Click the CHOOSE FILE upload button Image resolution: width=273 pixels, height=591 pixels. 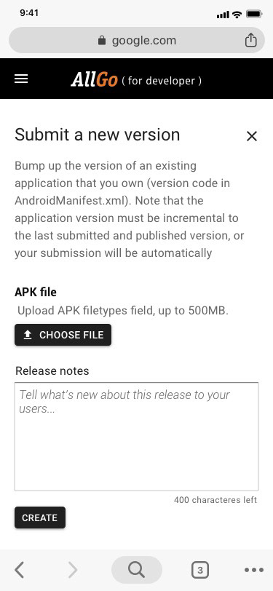pyautogui.click(x=63, y=335)
